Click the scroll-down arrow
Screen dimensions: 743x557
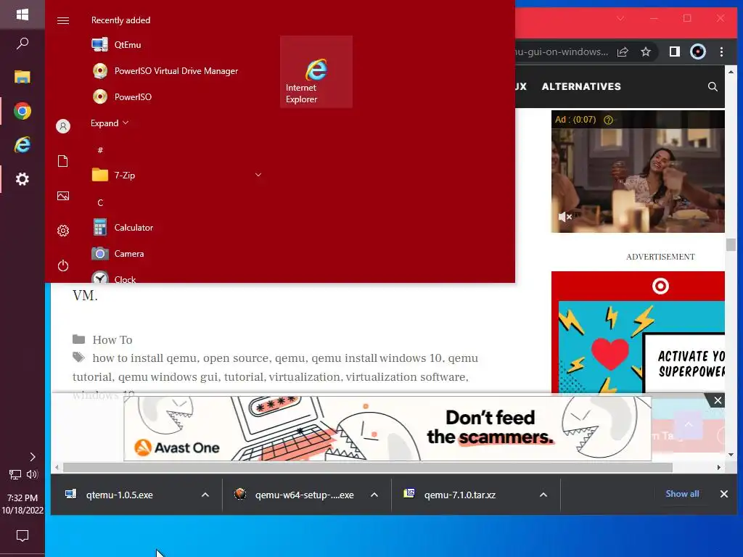(x=731, y=455)
